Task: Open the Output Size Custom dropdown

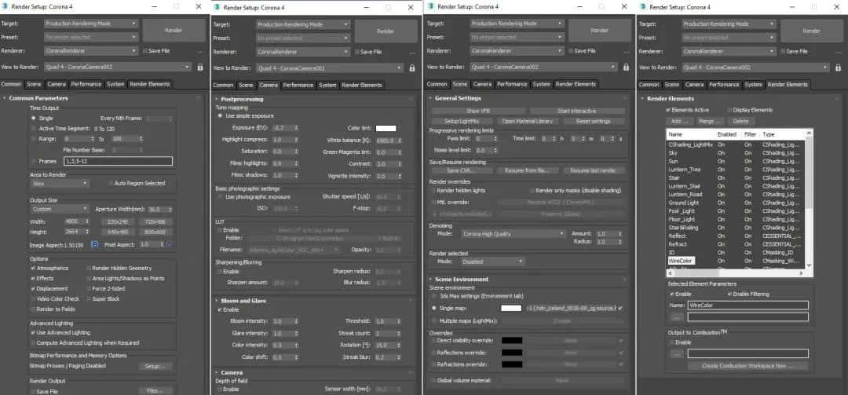Action: click(x=60, y=209)
